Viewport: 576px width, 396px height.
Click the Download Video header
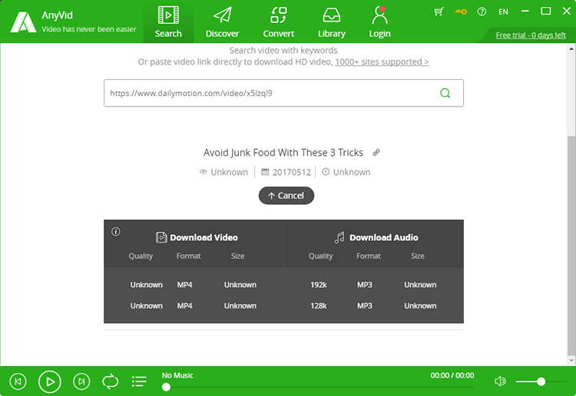click(x=197, y=237)
